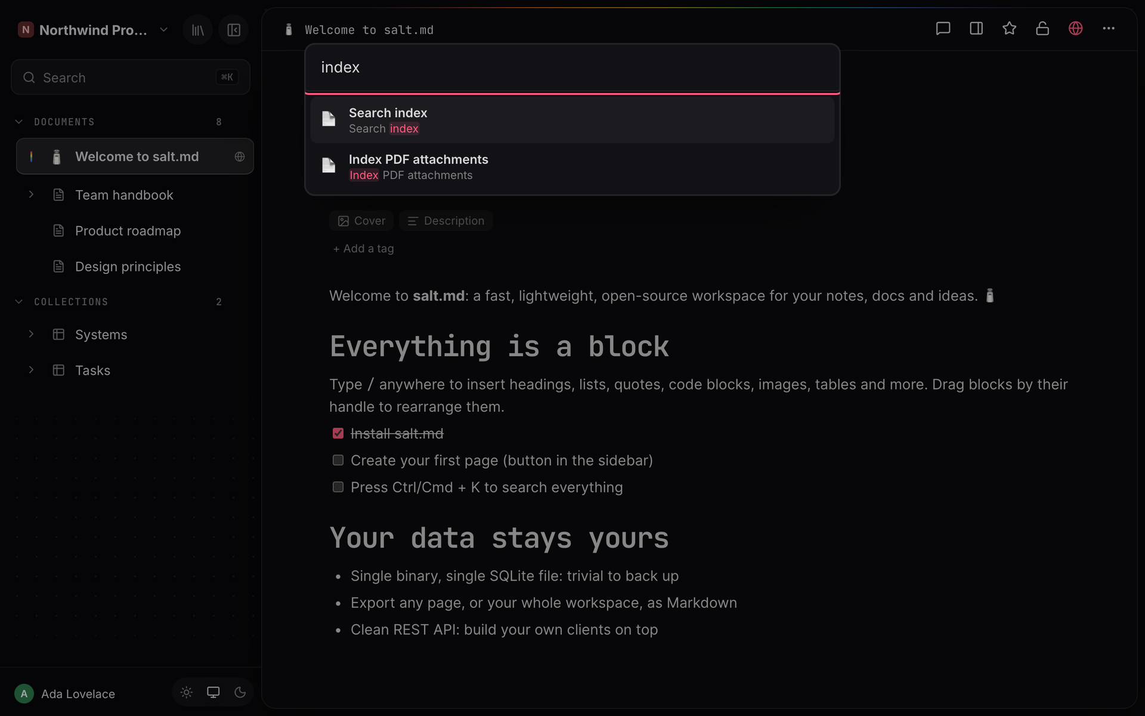Collapse the DOCUMENTS section

click(19, 122)
